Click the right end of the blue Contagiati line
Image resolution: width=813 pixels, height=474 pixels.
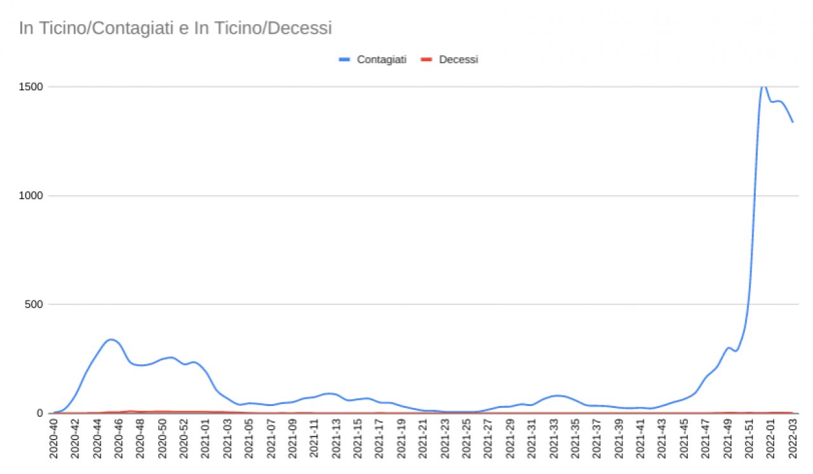(x=793, y=122)
